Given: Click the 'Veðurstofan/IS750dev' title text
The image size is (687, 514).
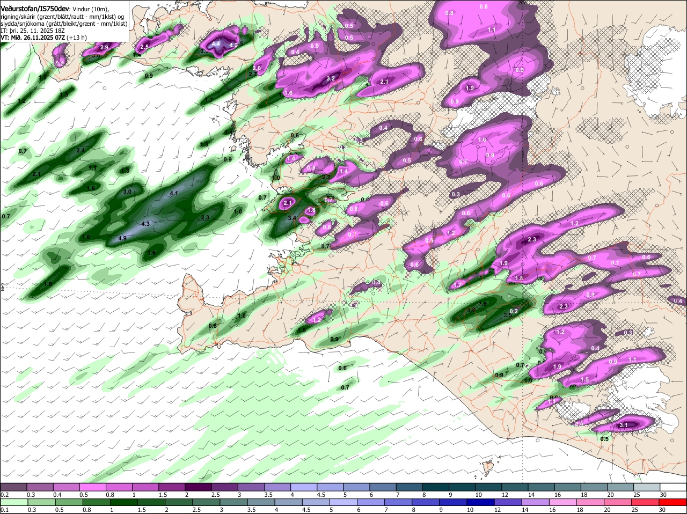Looking at the screenshot, I should (35, 9).
